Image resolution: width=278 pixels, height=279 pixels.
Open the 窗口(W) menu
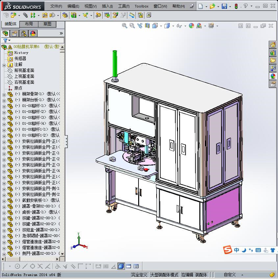(x=160, y=6)
